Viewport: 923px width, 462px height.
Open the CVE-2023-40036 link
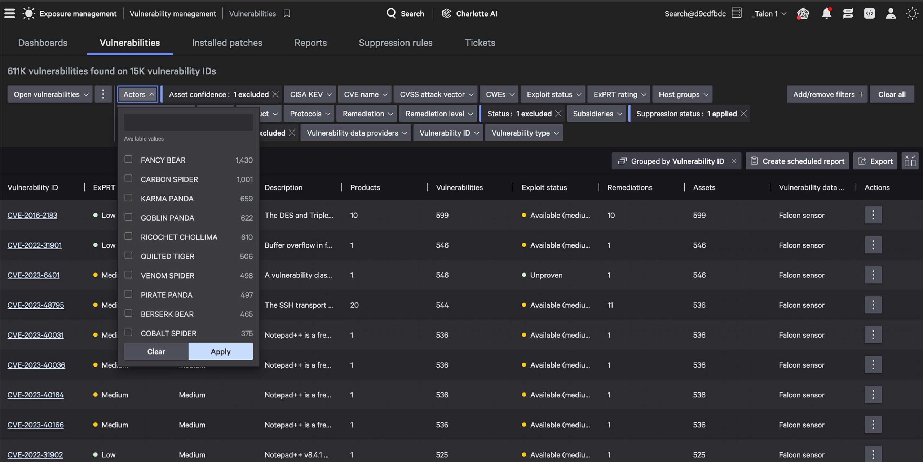click(36, 365)
